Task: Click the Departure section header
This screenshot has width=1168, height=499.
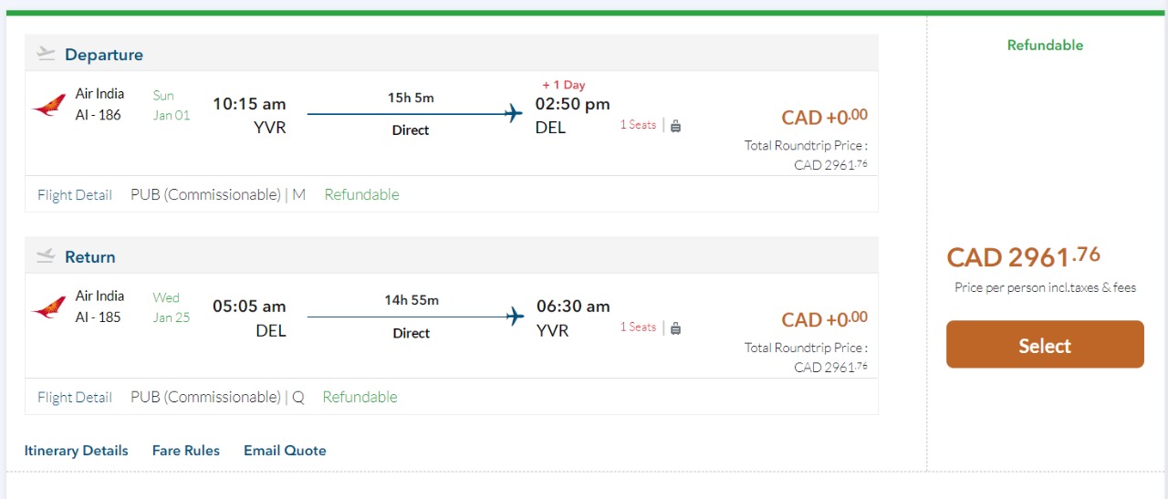Action: pyautogui.click(x=104, y=55)
